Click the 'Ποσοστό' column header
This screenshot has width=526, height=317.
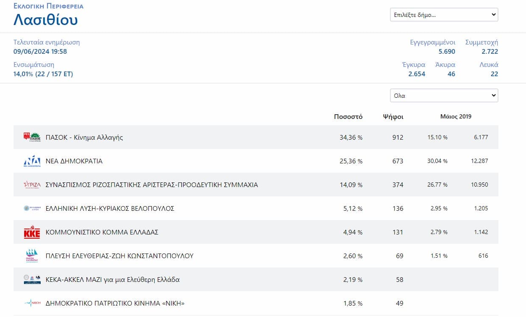[x=348, y=117]
